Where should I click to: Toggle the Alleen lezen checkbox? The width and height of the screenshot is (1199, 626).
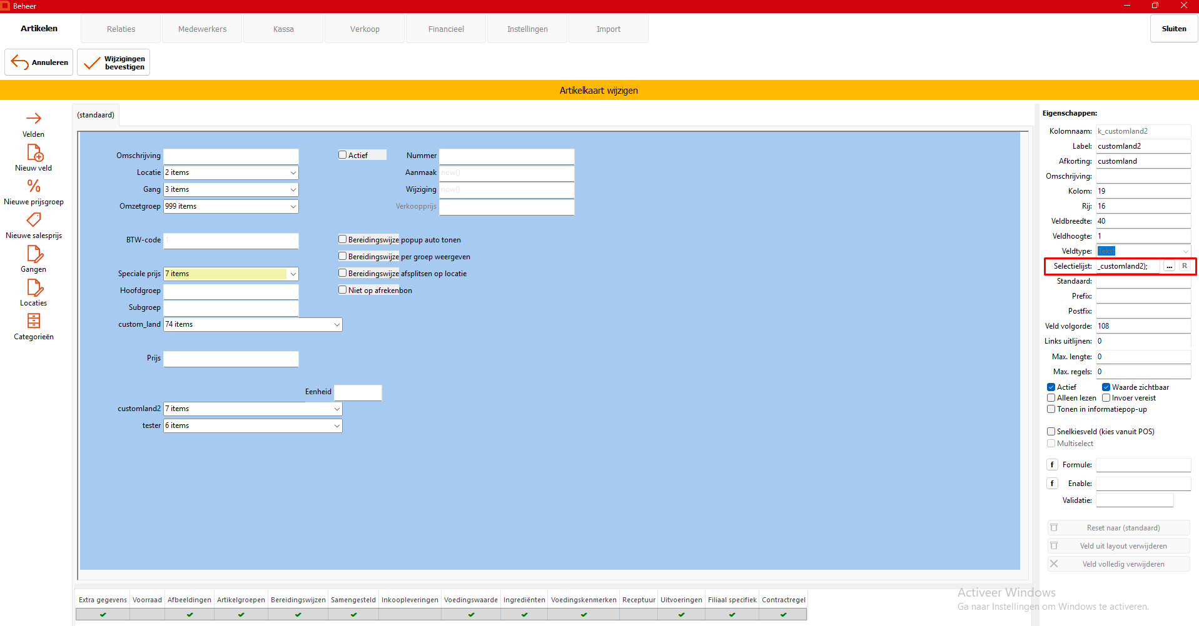click(x=1051, y=398)
